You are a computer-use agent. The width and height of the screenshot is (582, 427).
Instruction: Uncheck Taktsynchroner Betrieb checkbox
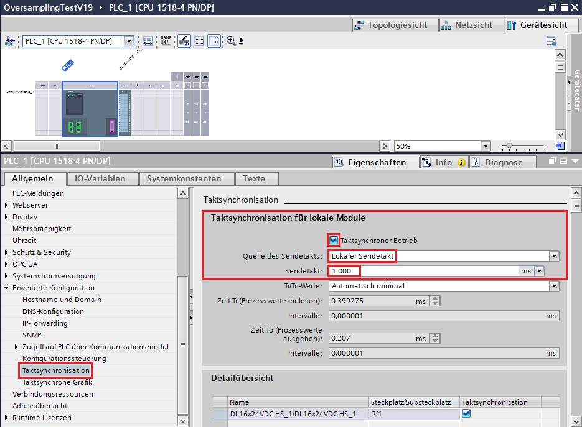pyautogui.click(x=334, y=241)
